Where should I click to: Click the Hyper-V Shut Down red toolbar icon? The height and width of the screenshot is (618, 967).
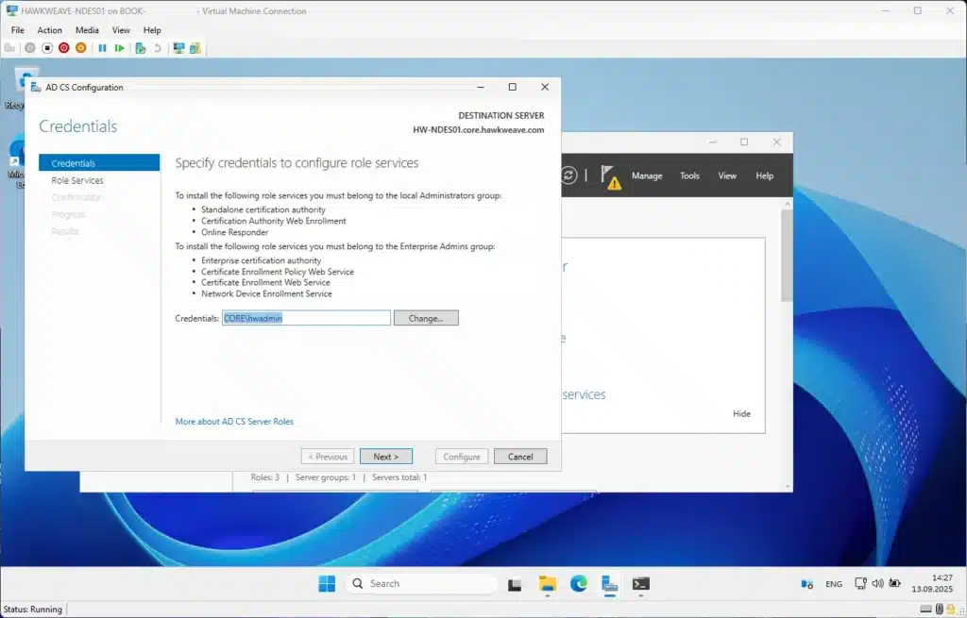pyautogui.click(x=63, y=48)
